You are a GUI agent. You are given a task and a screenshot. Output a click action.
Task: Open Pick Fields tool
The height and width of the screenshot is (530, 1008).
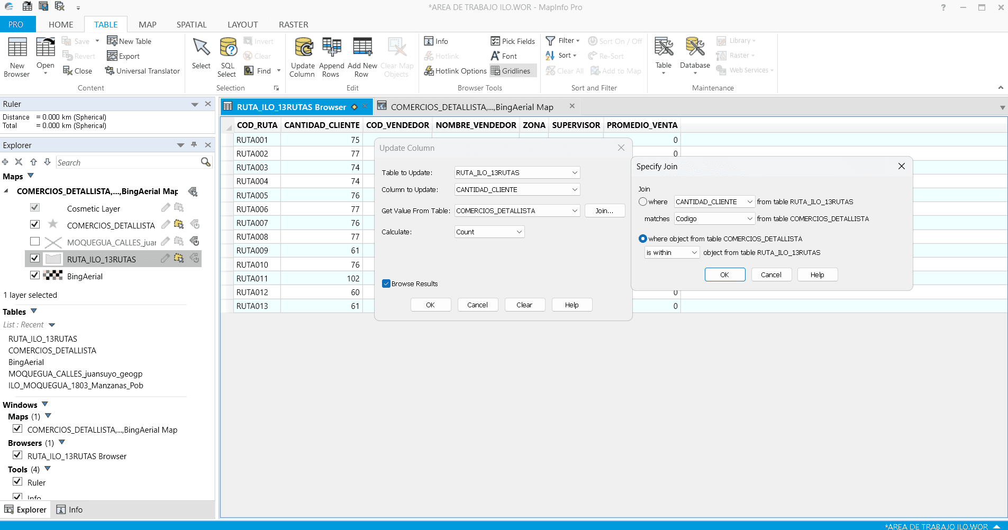point(513,41)
